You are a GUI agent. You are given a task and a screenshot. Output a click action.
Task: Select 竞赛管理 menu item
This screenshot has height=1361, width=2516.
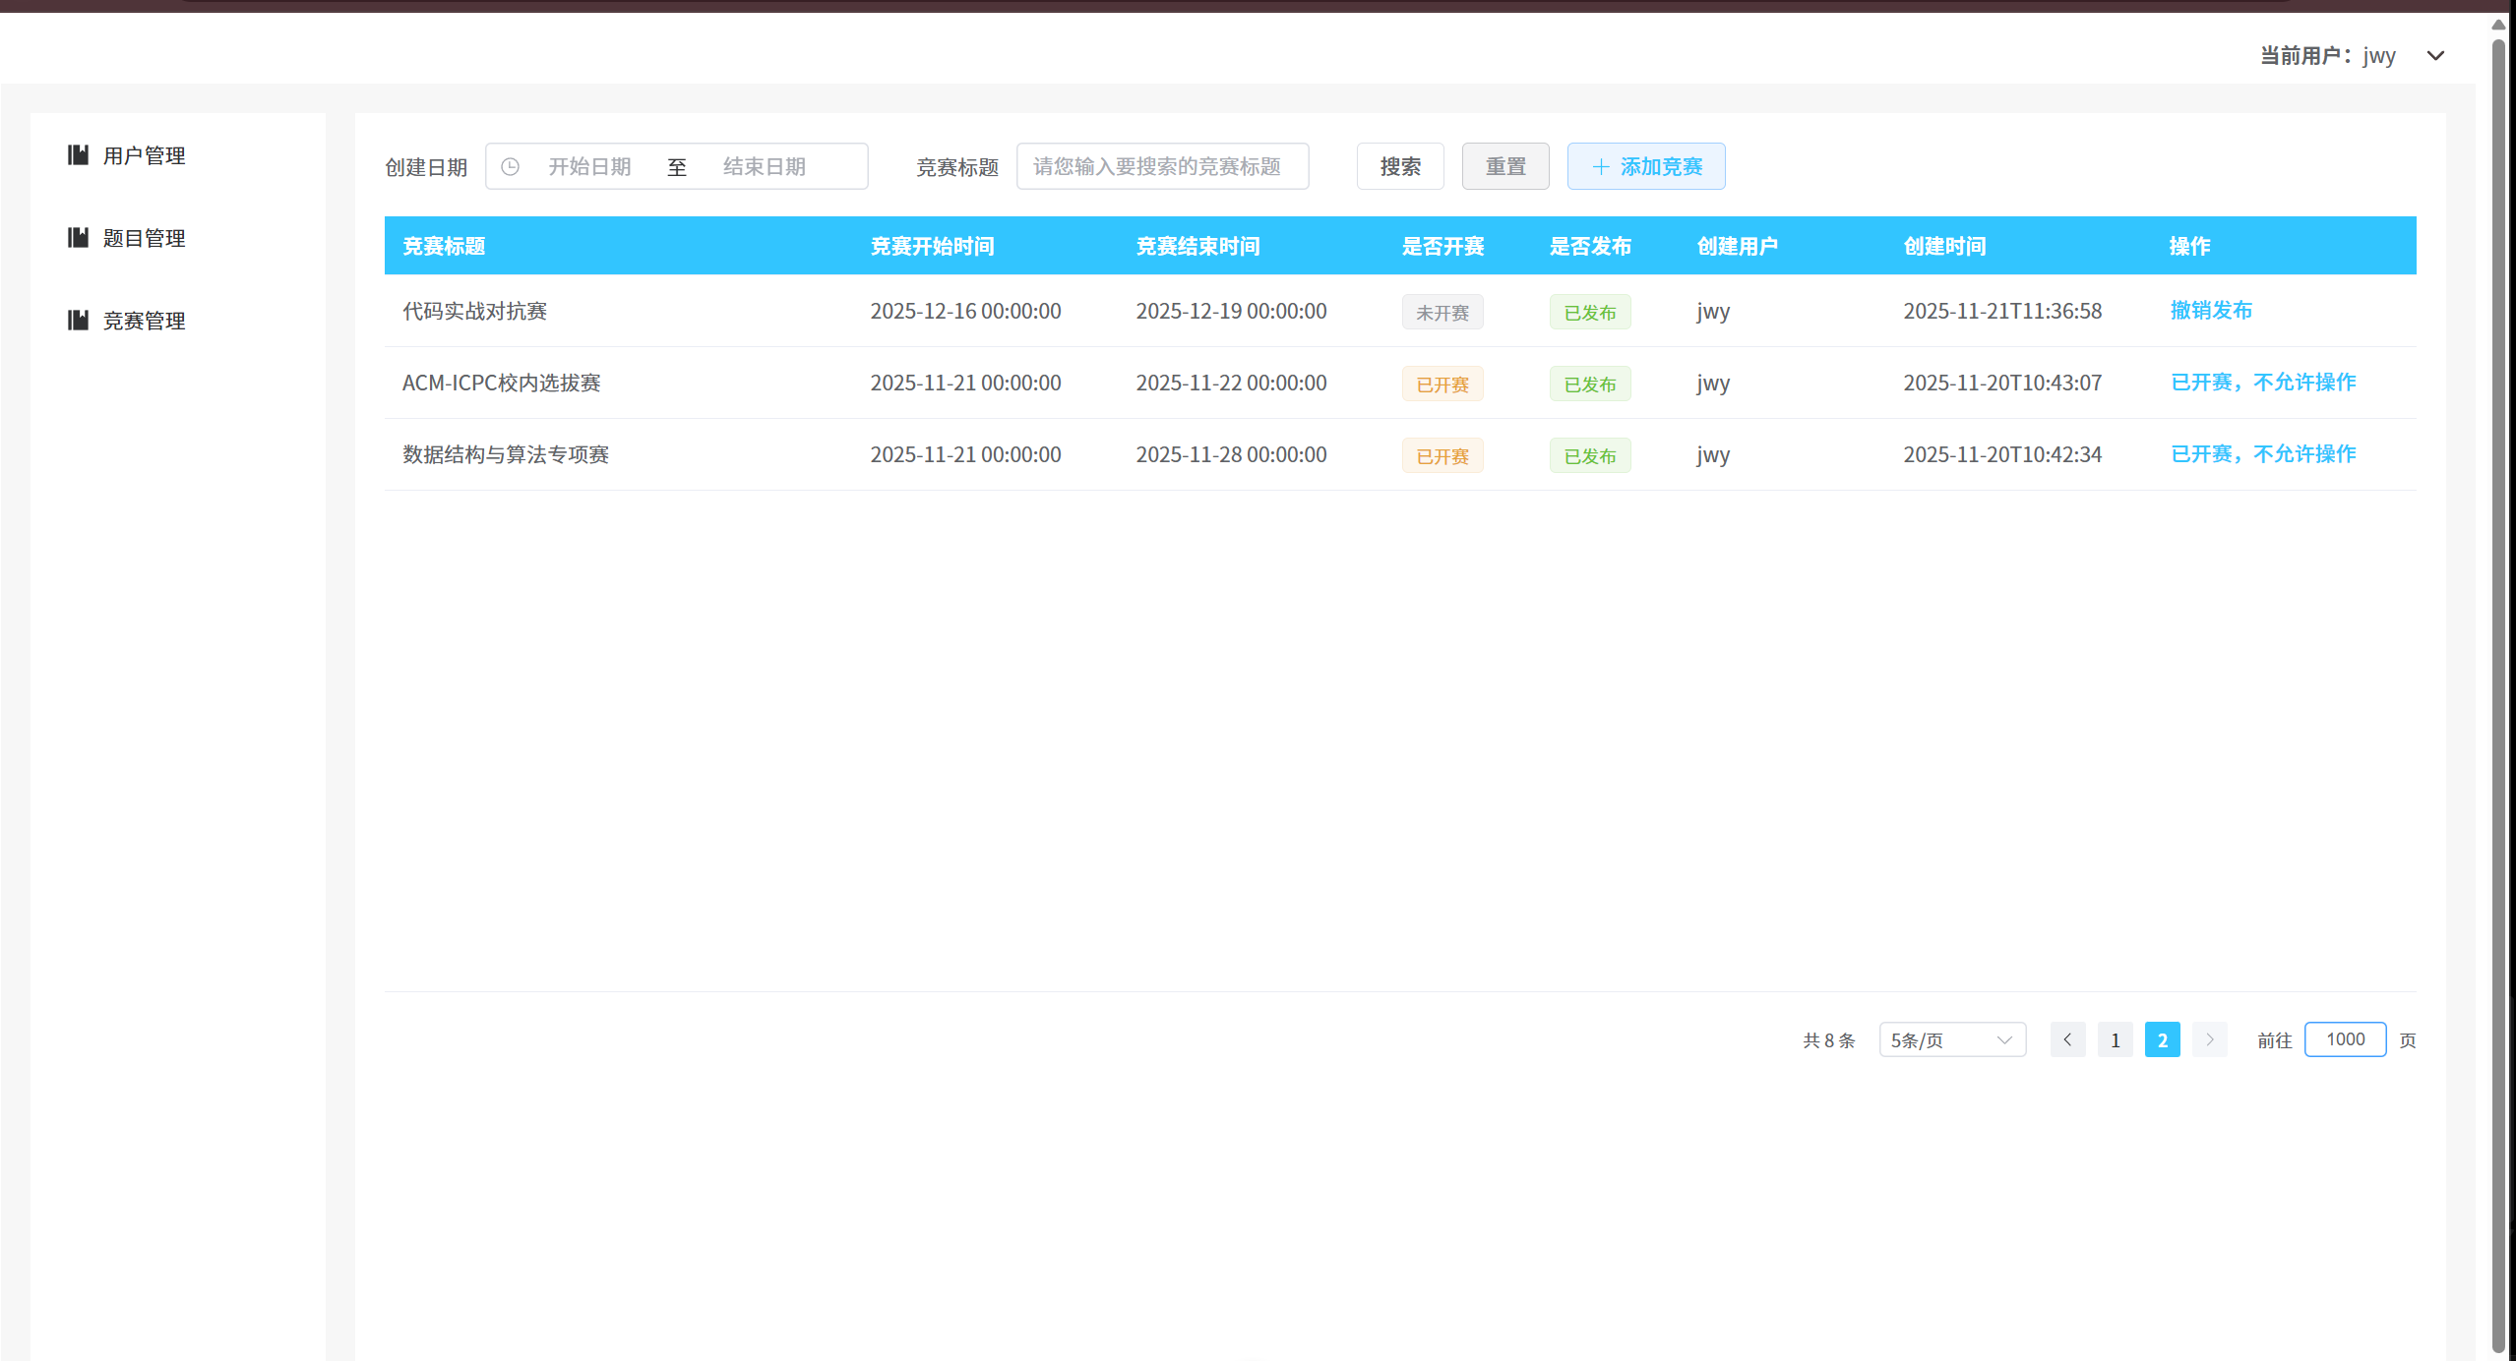tap(144, 321)
